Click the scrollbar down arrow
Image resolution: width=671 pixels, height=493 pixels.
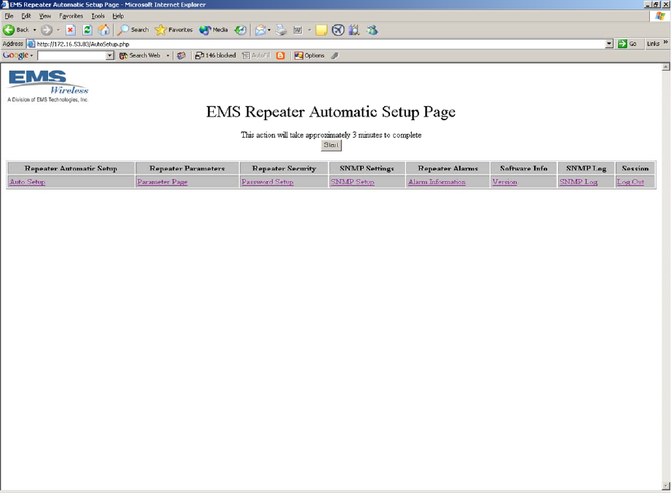coord(666,486)
